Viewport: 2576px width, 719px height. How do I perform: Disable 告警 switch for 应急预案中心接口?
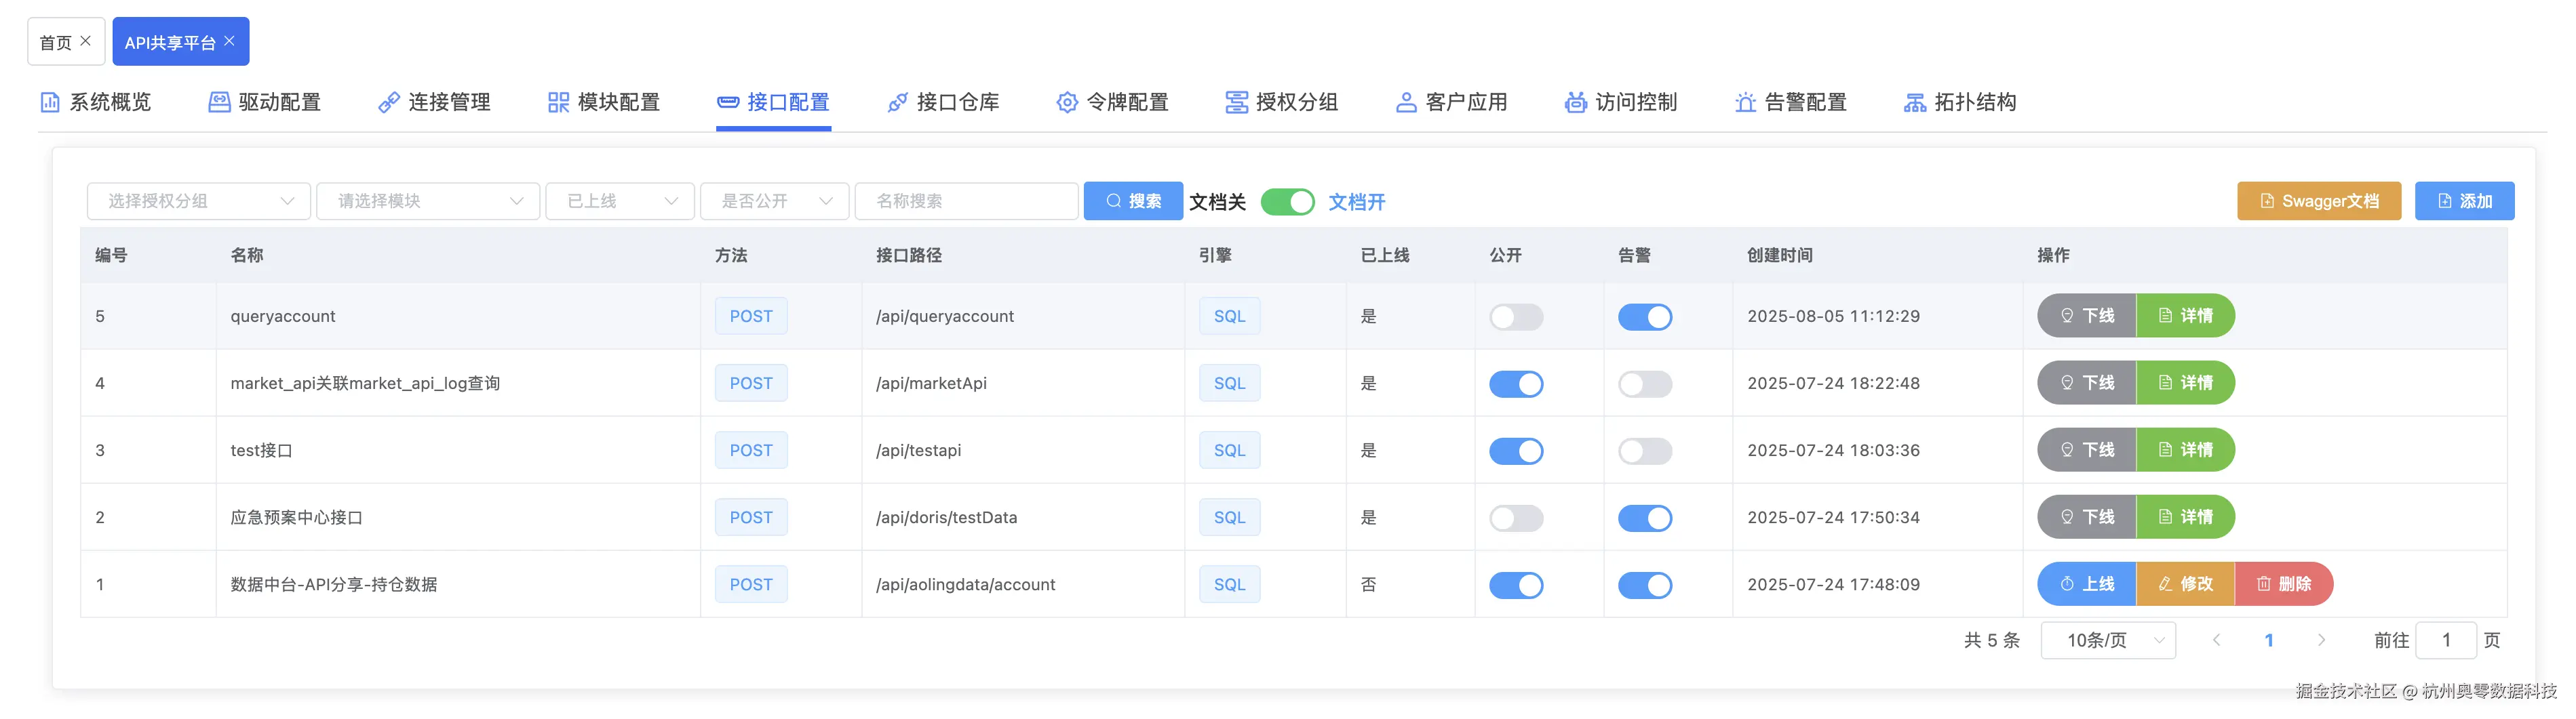1645,517
